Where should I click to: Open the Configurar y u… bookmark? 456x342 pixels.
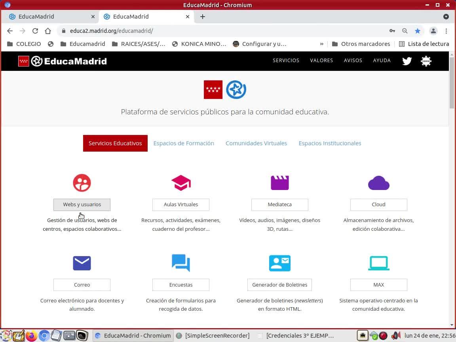point(260,44)
